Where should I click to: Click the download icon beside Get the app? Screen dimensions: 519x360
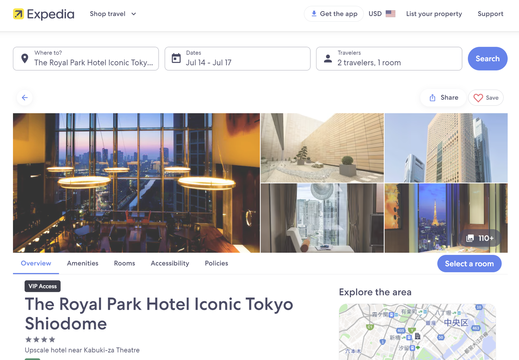(x=314, y=14)
